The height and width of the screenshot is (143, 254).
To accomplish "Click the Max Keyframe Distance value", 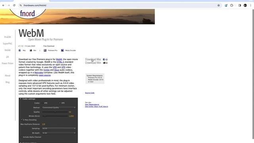I will click(x=43, y=124).
